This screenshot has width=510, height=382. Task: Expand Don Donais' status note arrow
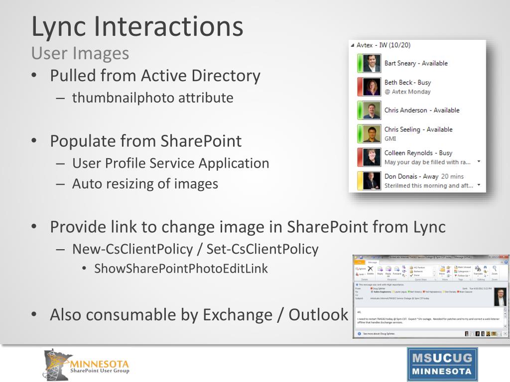[479, 185]
